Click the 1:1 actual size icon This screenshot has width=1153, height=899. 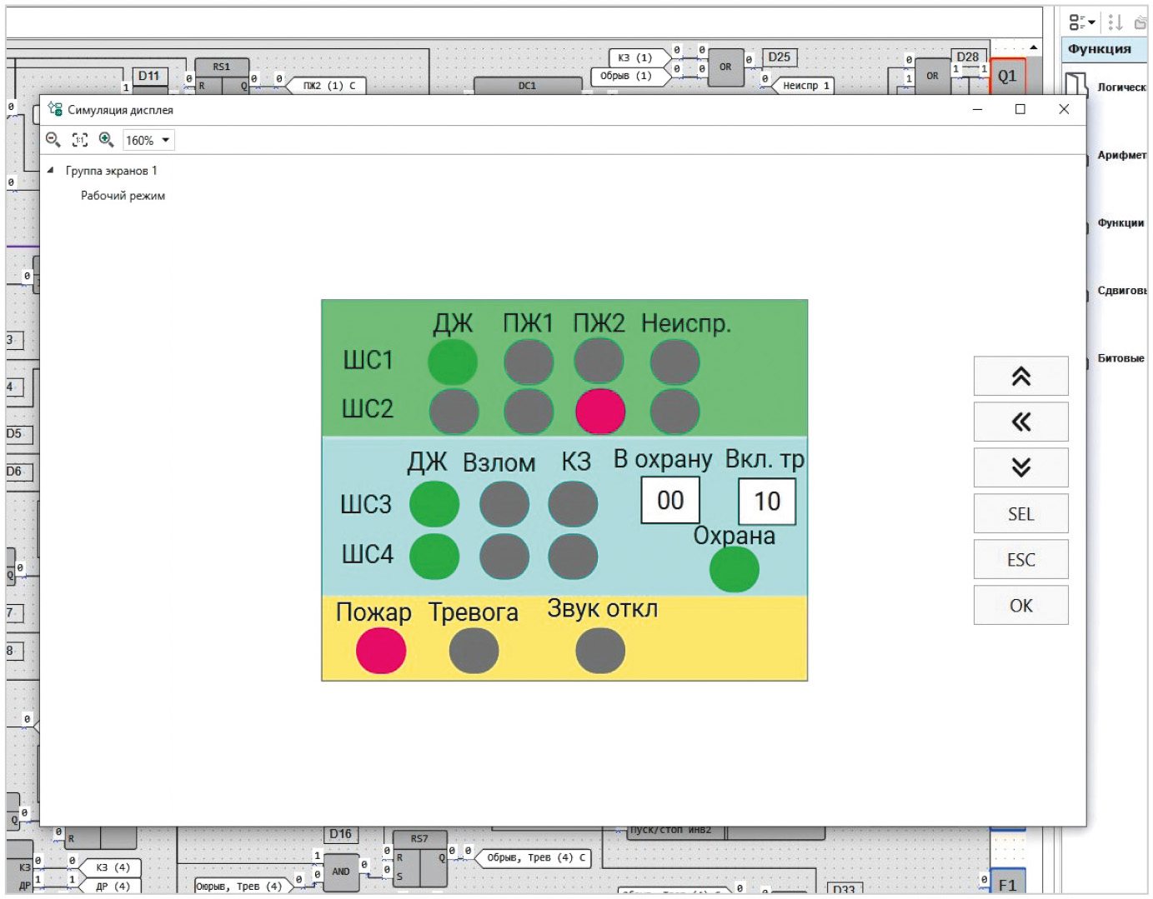click(79, 140)
